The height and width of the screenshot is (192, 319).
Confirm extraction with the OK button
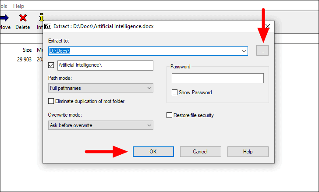pos(153,152)
